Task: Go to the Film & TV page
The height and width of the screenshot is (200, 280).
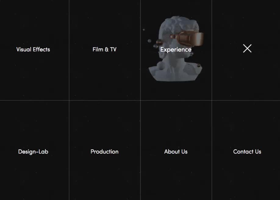Action: 104,49
